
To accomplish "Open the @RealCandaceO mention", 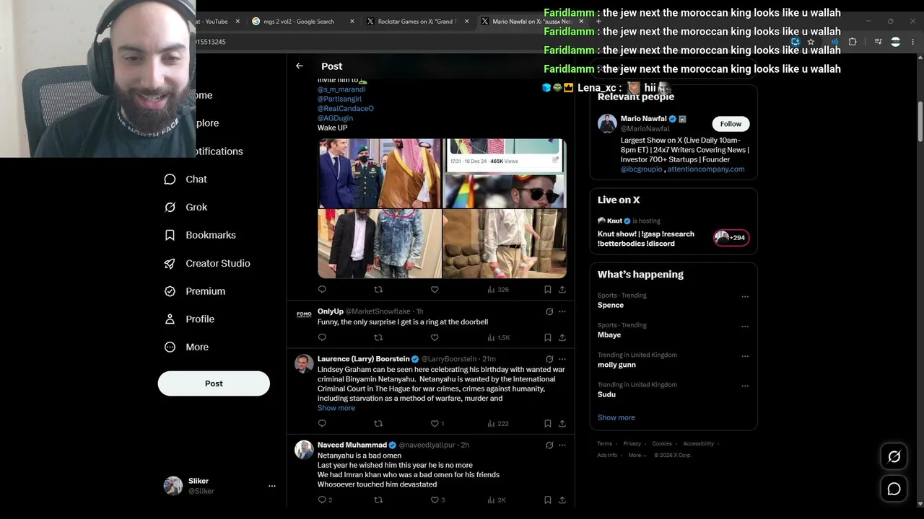I will [346, 109].
